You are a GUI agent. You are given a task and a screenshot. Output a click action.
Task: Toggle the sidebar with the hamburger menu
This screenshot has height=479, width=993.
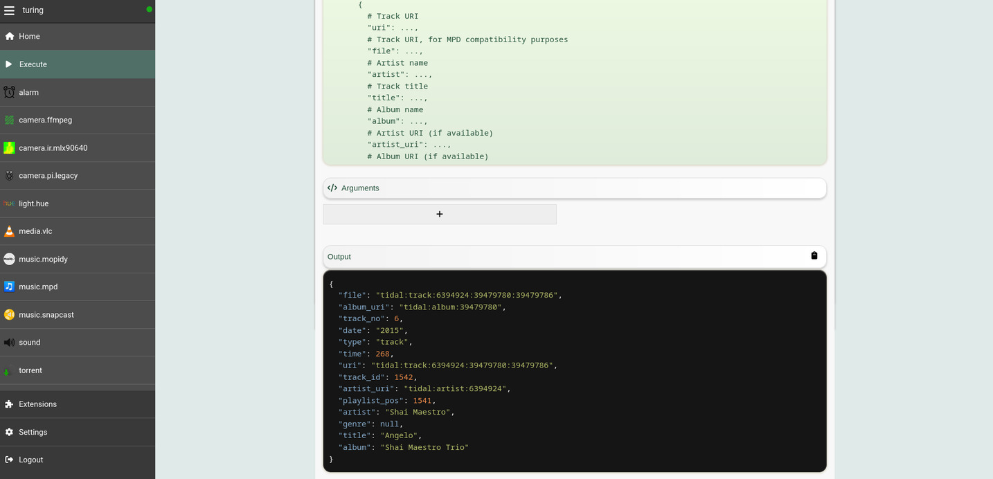coord(9,10)
